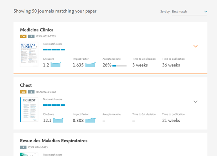Open the Chest journal title link
The height and width of the screenshot is (156, 217).
pos(26,85)
